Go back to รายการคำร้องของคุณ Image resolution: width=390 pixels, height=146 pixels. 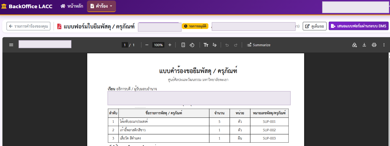[28, 26]
